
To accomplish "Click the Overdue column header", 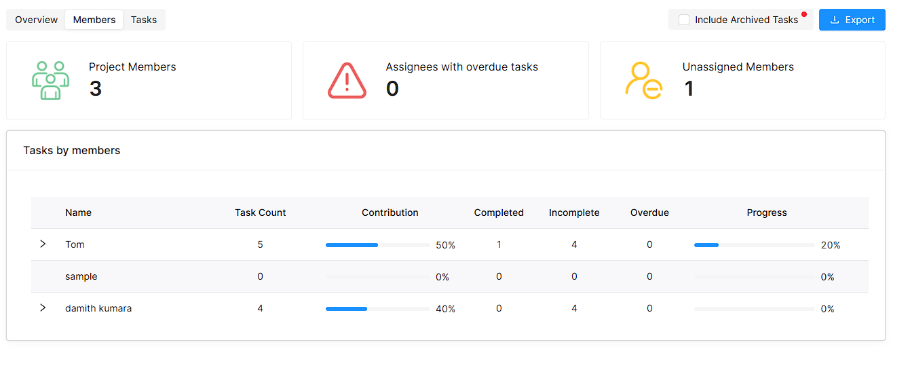I will 649,212.
